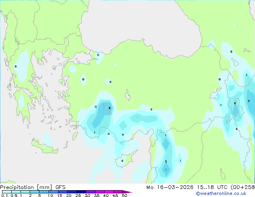
Task: Pick the 20–25 mm dark blue swatch
Action: tap(72, 192)
